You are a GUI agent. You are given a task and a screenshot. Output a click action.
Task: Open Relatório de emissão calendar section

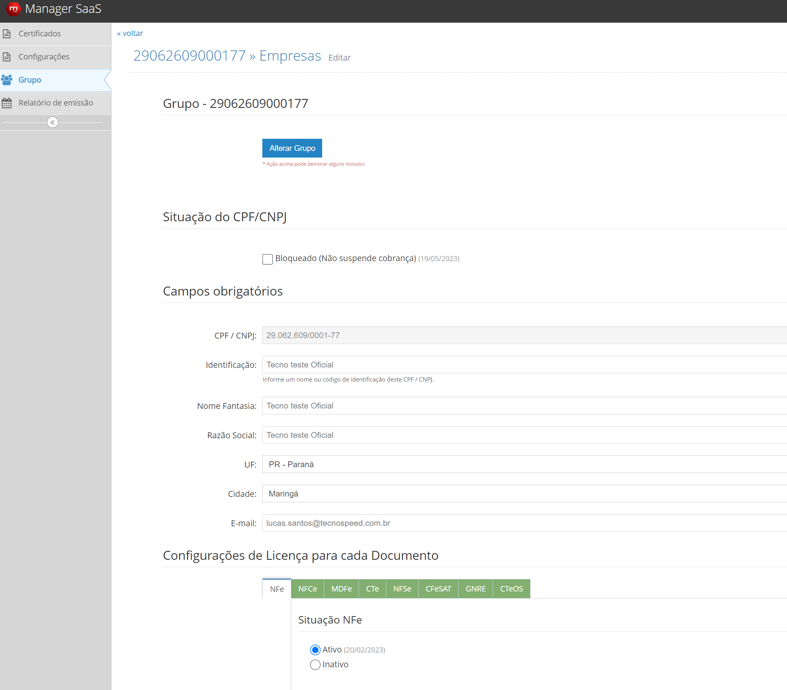tap(56, 103)
